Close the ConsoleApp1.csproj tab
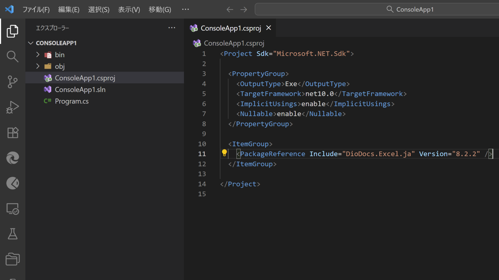 point(269,28)
